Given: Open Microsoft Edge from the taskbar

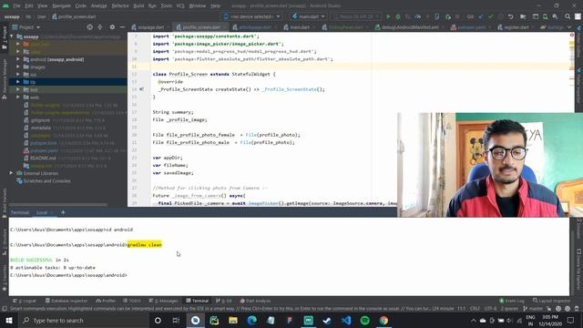Looking at the screenshot, I should pyautogui.click(x=251, y=320).
